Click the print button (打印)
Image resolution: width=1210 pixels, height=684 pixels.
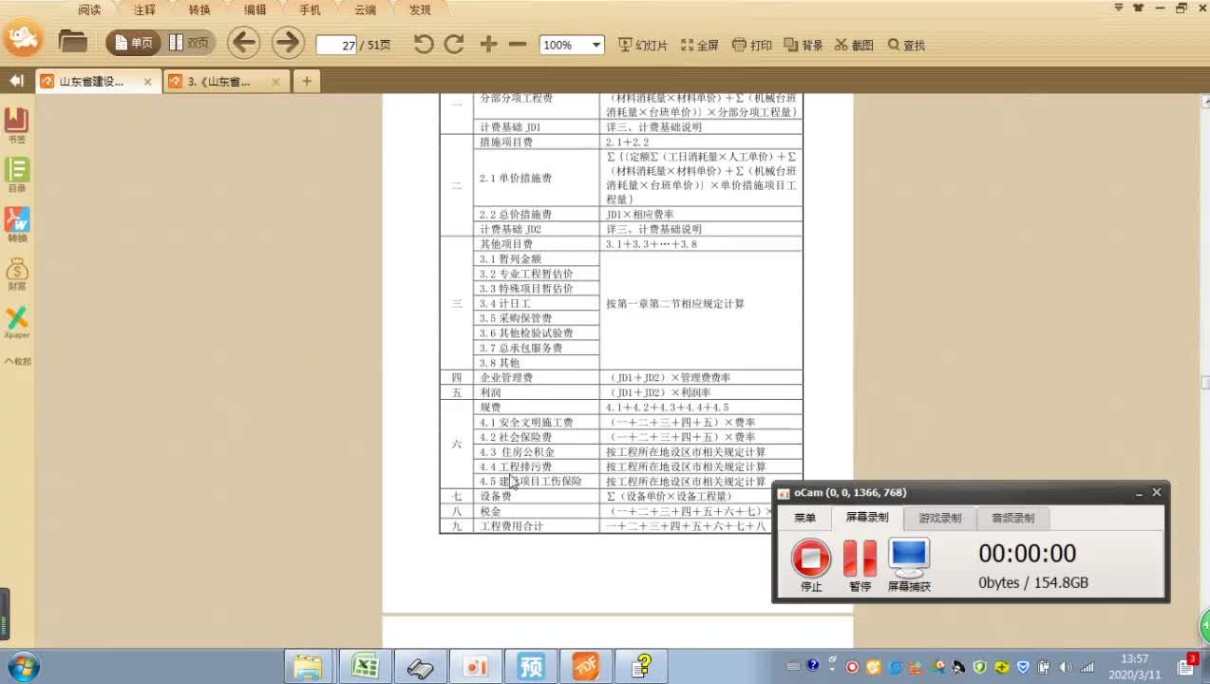click(752, 45)
